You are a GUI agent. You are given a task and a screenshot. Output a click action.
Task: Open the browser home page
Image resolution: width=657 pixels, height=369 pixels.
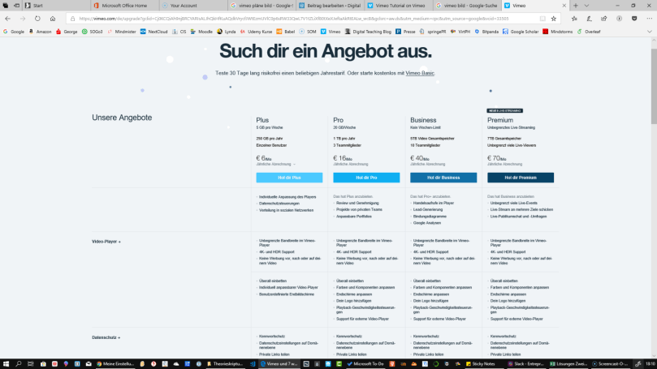tap(53, 19)
